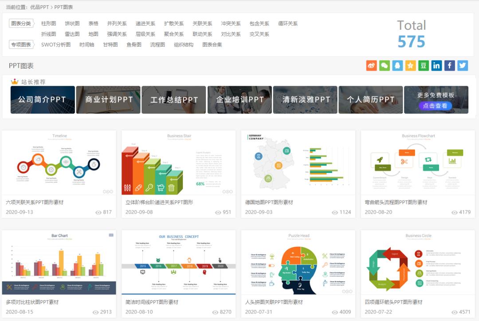
Task: Navigate to 优品PPT in the breadcrumb
Action: point(39,7)
